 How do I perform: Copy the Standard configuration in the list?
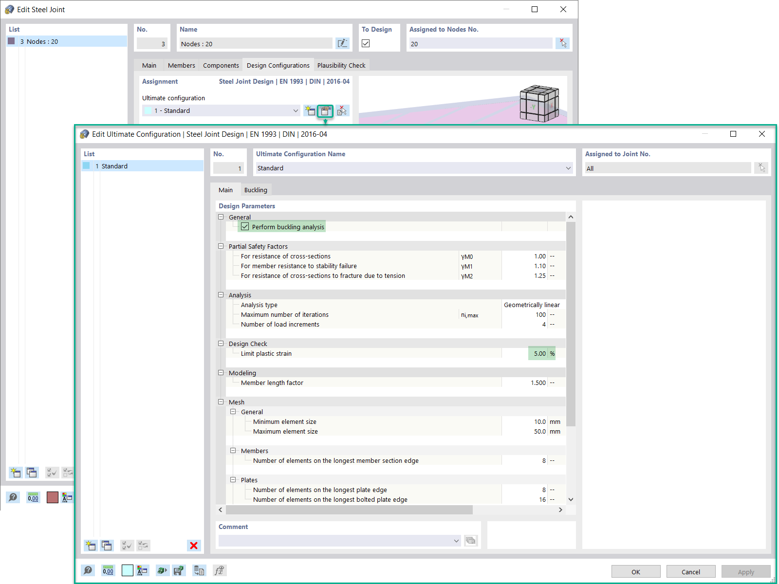[x=107, y=546]
